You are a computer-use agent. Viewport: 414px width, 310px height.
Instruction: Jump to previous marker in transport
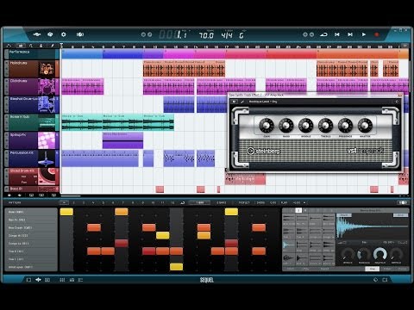[x=337, y=34]
